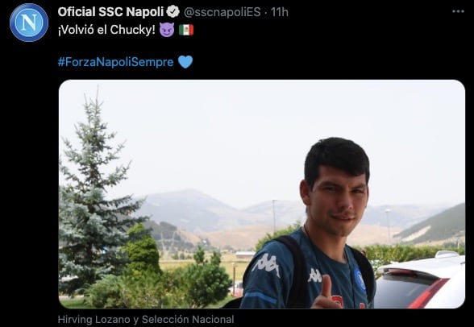The image size is (474, 327).
Task: Click the Hirving Lozano y Selección Nacional tag
Action: (146, 319)
